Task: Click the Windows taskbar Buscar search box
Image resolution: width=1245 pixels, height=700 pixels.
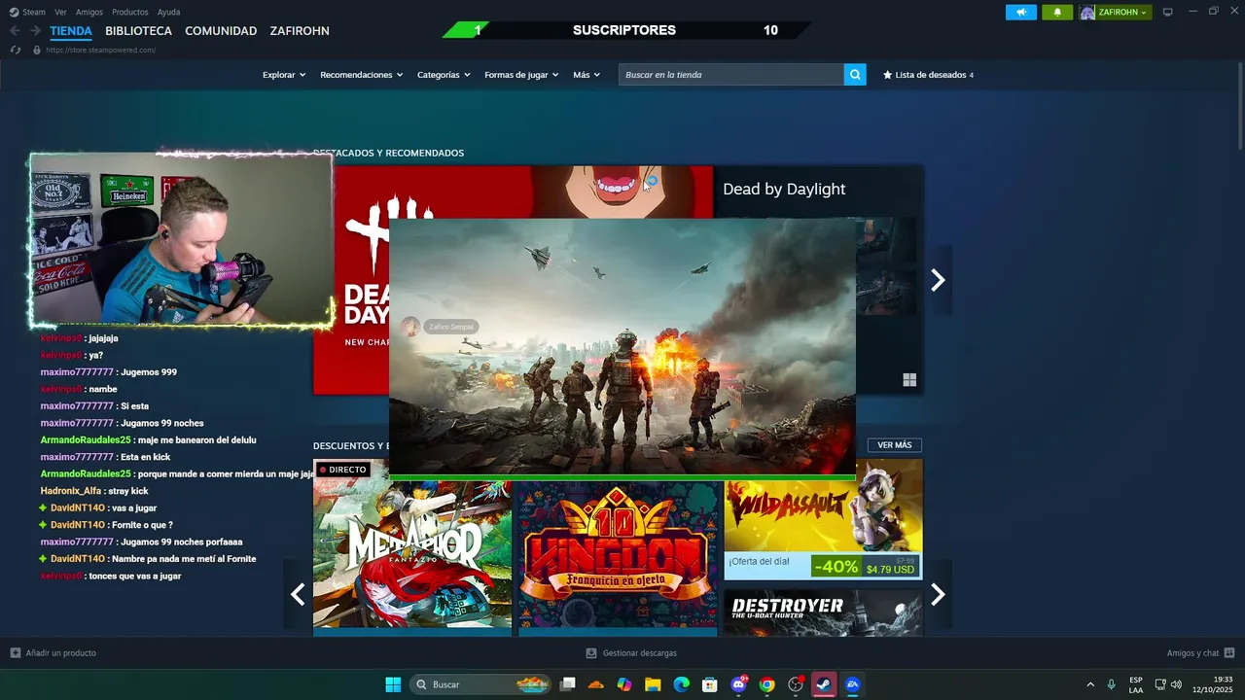Action: [480, 684]
